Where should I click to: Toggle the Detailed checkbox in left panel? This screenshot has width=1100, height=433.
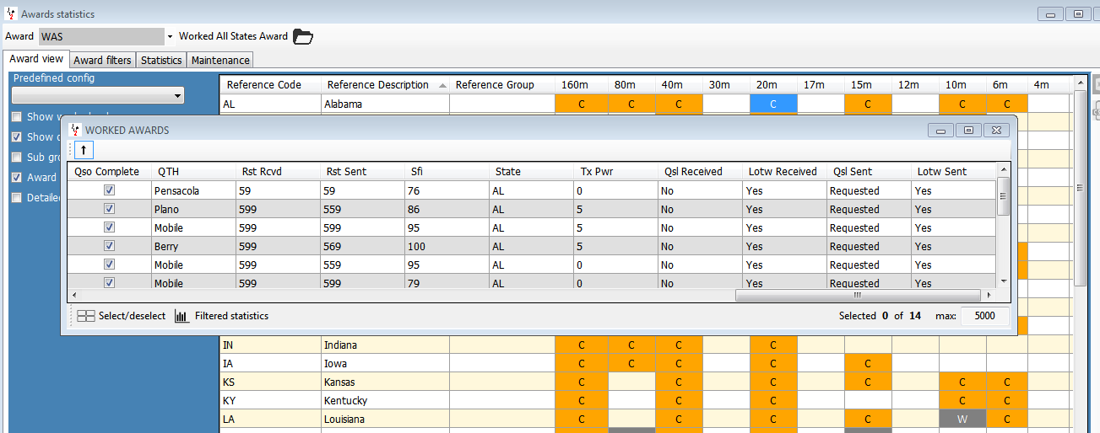[17, 197]
